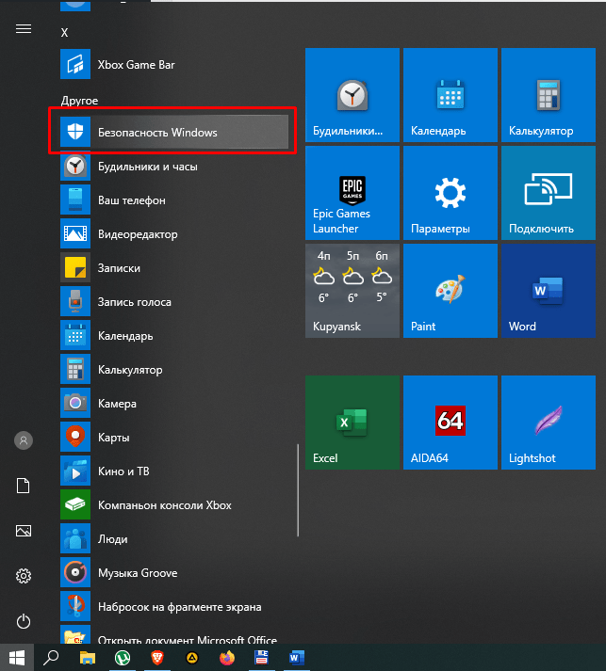Click the Калькулятор tile
Viewport: 606px width, 671px height.
point(549,95)
